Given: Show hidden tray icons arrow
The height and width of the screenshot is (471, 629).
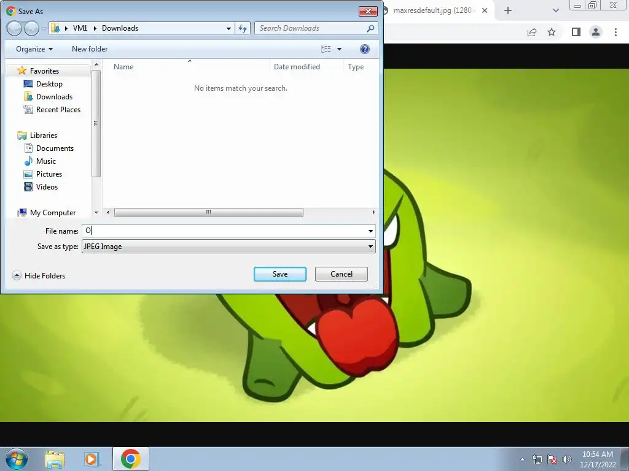Looking at the screenshot, I should (522, 459).
